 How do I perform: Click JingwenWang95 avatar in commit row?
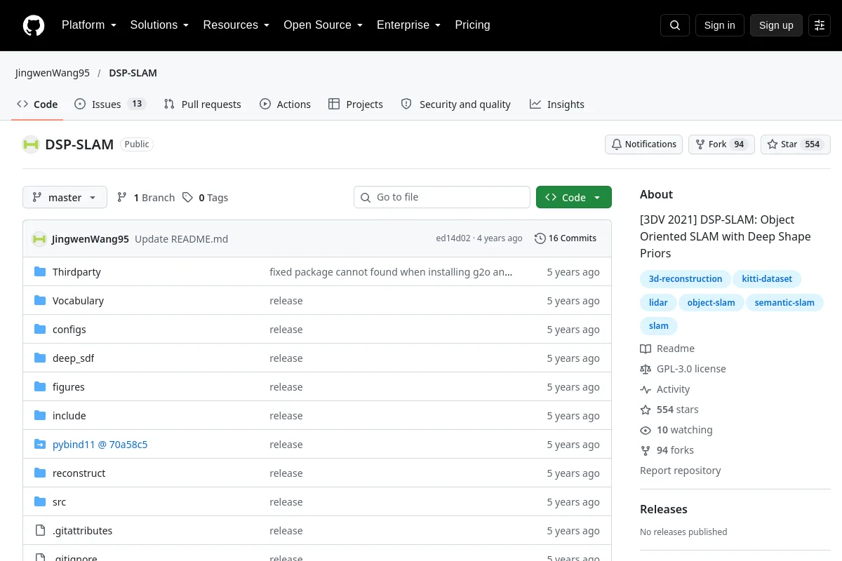[x=39, y=238]
